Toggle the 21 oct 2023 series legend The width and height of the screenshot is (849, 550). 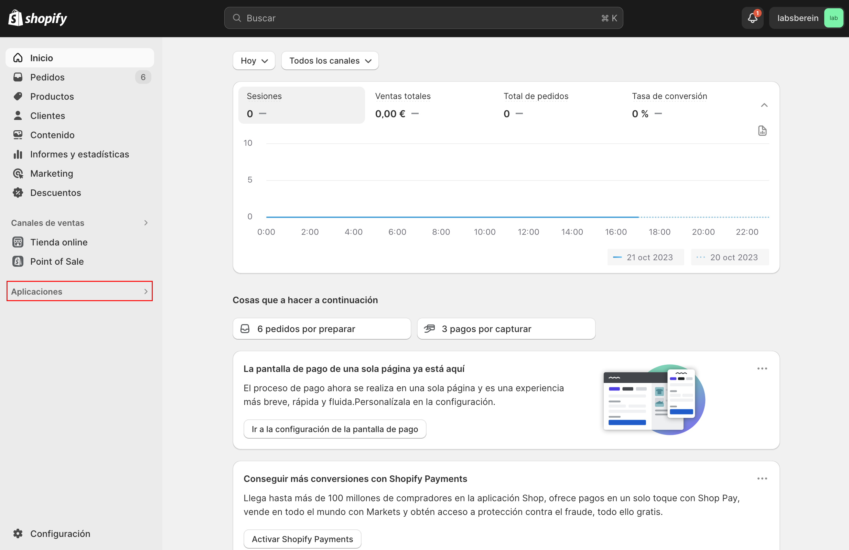[646, 257]
